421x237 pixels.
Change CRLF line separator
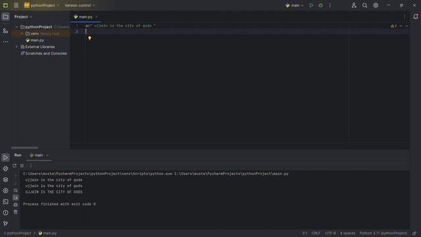(316, 233)
